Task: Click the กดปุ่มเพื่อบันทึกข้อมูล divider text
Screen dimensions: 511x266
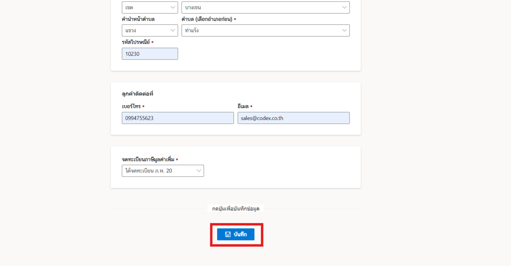Action: point(235,208)
